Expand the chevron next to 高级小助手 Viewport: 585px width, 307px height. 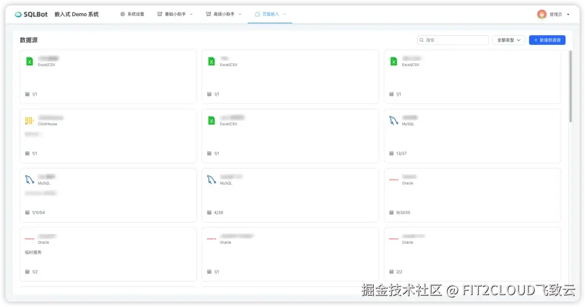240,14
